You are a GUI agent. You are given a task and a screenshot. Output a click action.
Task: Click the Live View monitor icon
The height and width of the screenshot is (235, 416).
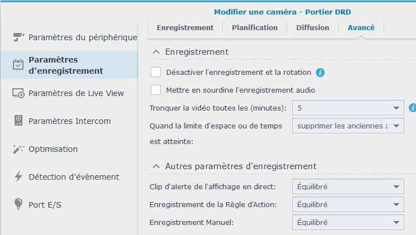(18, 93)
